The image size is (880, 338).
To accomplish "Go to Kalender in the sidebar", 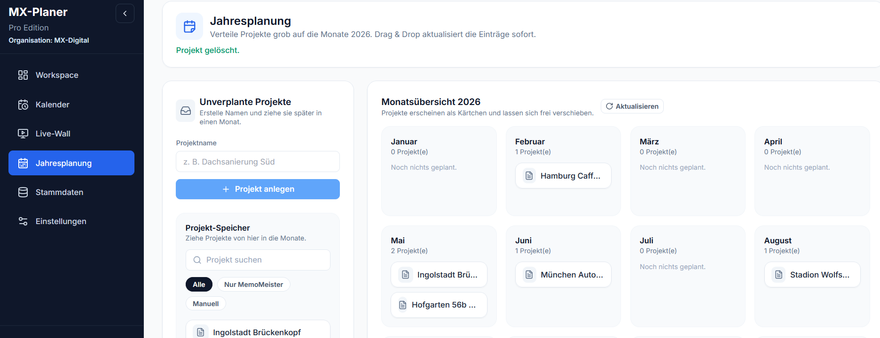I will [x=52, y=105].
